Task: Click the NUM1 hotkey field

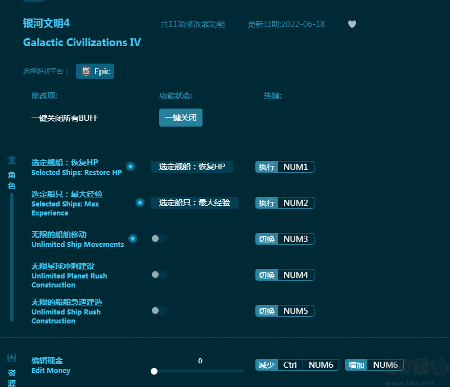Action: point(296,167)
